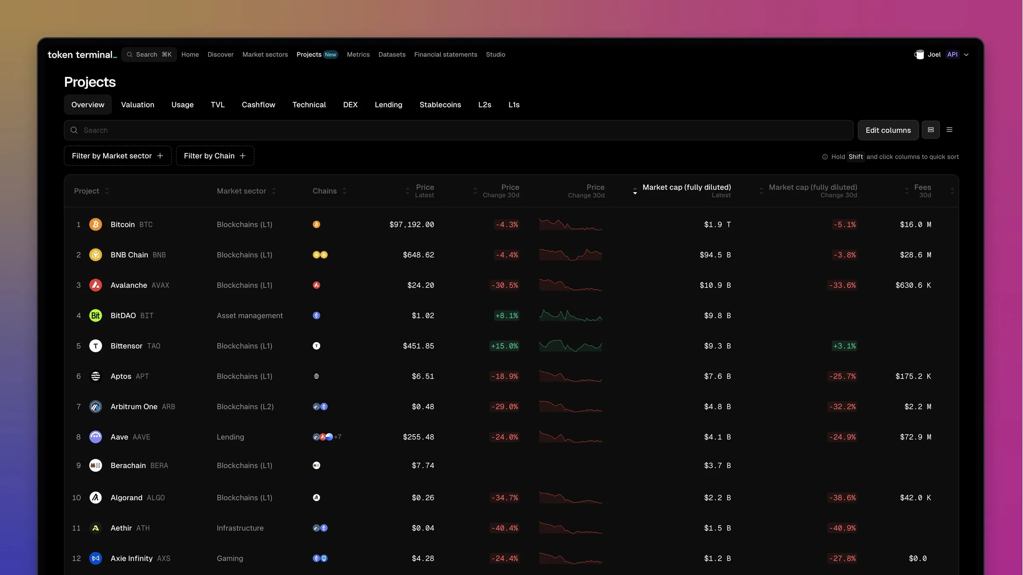Click the Algorand logo icon

tap(95, 498)
